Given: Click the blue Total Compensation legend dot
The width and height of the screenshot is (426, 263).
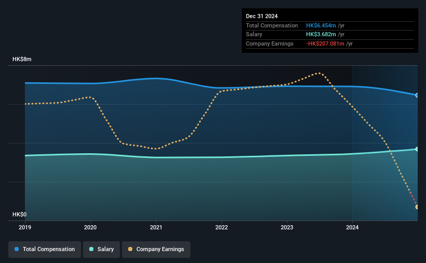Looking at the screenshot, I should [17, 249].
